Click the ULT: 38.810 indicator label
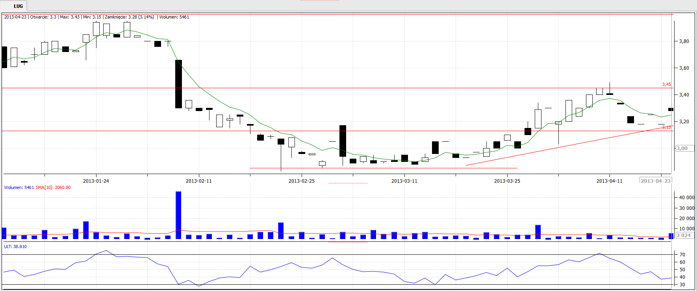Screen dimensions: 697x291 pyautogui.click(x=15, y=247)
